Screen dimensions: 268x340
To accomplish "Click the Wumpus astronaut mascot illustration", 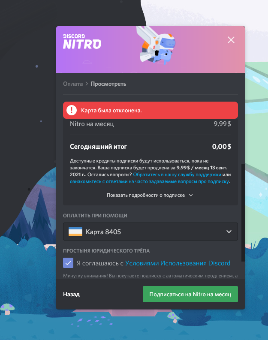I will pos(156,45).
